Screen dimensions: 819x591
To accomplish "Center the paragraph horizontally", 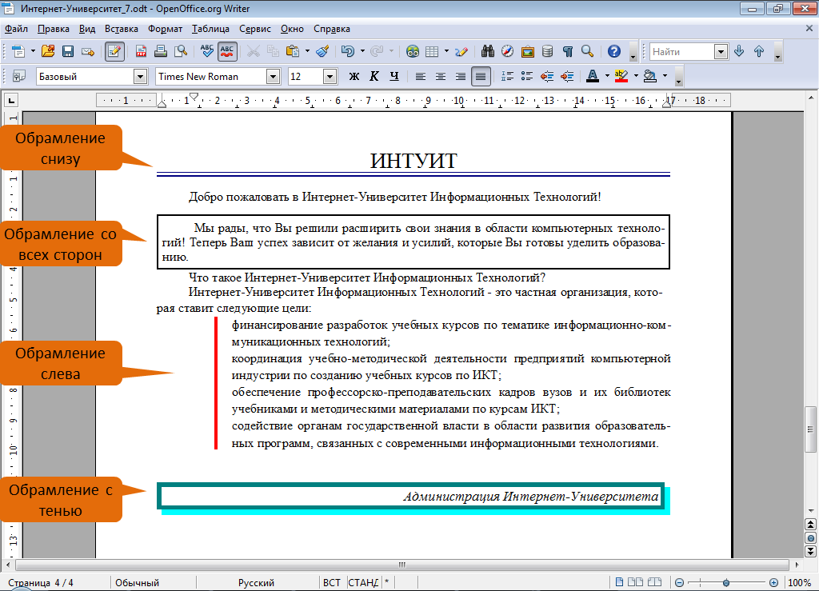I will [x=441, y=76].
